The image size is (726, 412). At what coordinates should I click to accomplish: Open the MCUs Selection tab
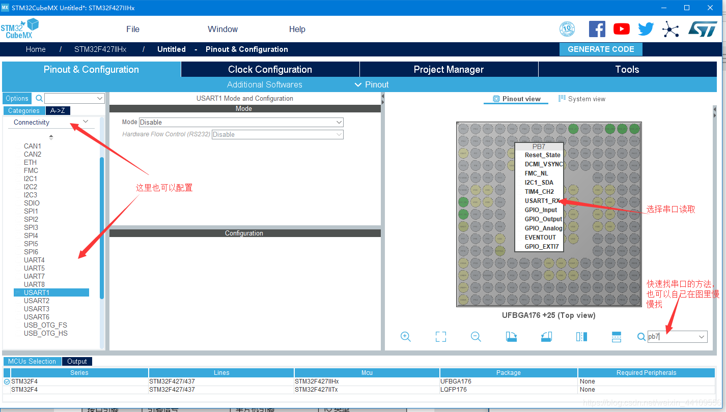click(32, 361)
